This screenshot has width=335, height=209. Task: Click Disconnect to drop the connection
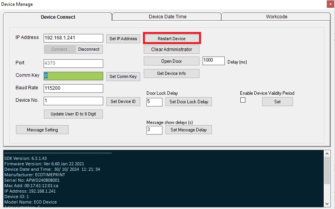coord(89,49)
